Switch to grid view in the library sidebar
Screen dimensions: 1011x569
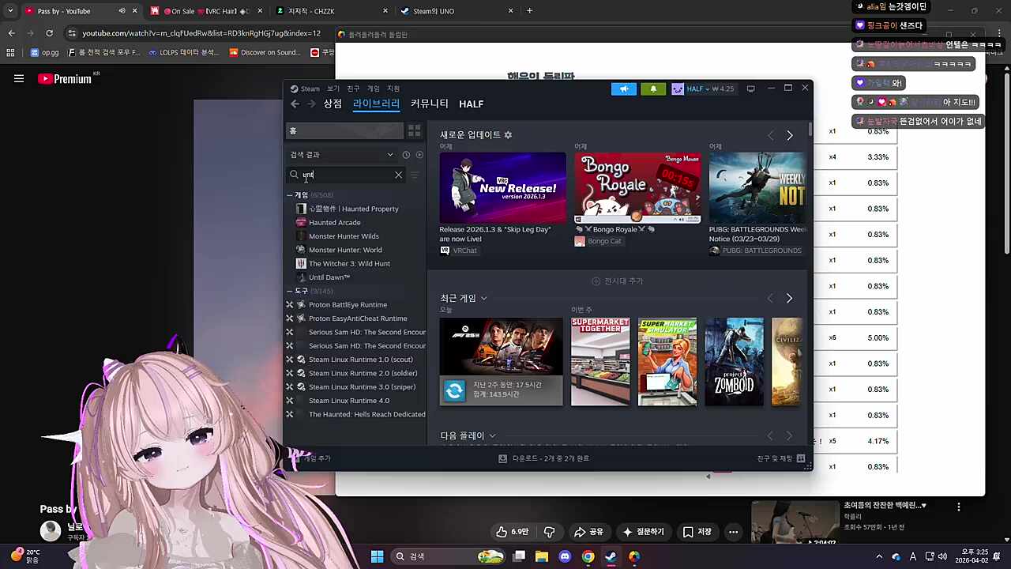(414, 130)
